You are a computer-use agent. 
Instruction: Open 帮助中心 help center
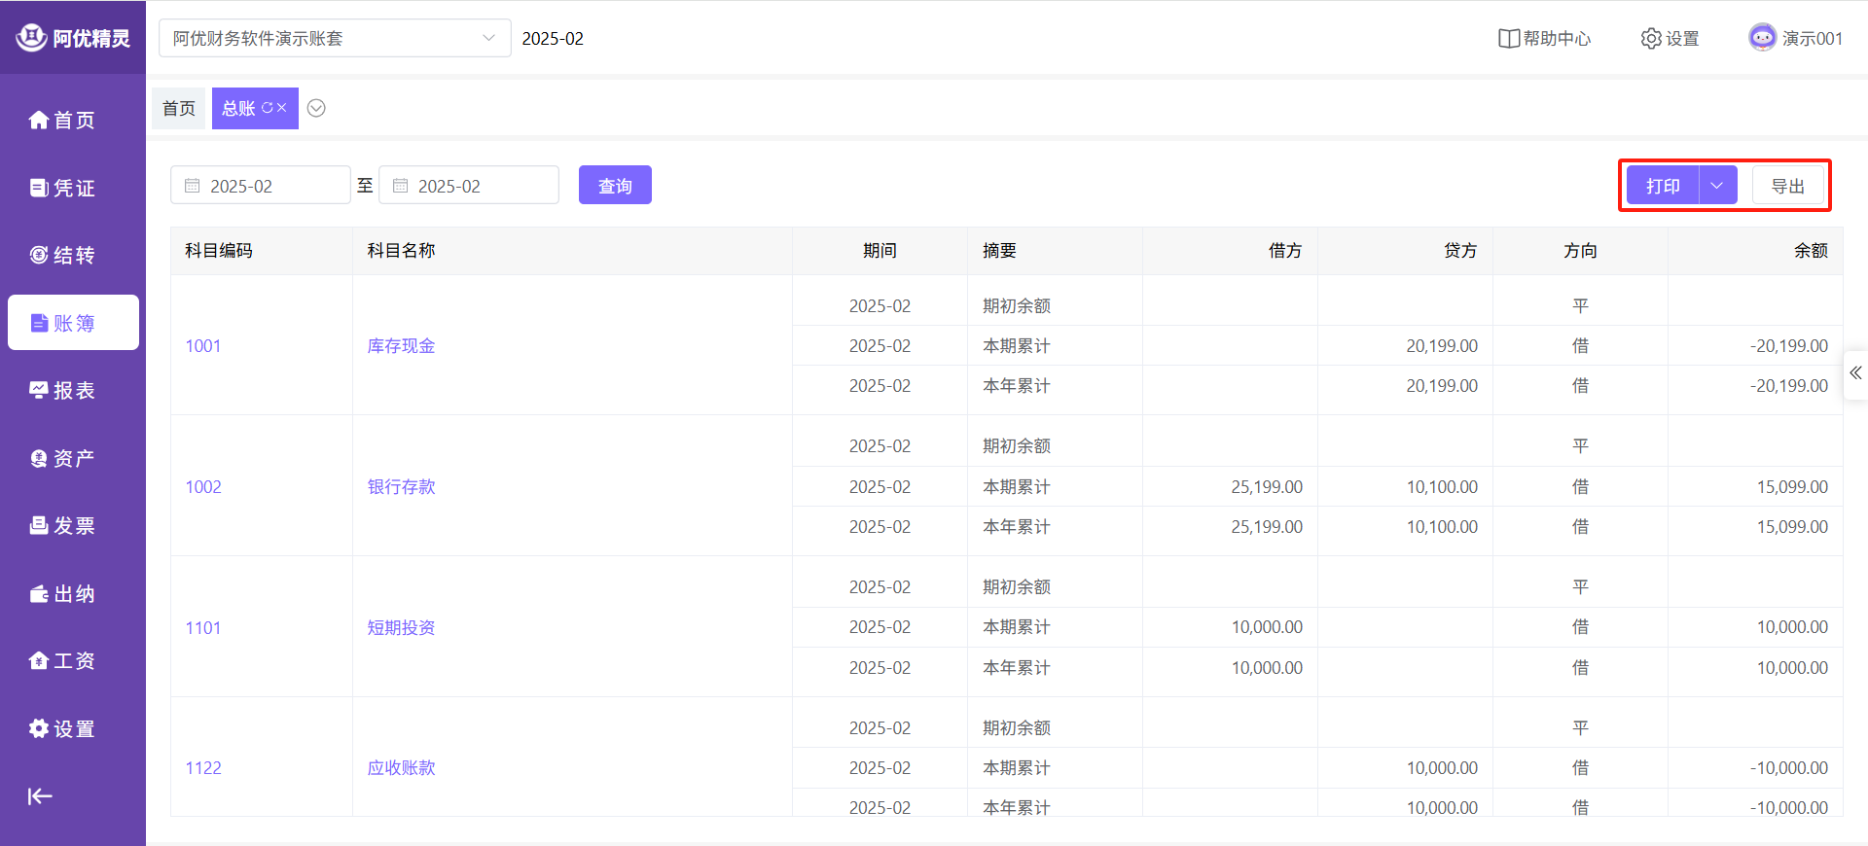(x=1545, y=38)
